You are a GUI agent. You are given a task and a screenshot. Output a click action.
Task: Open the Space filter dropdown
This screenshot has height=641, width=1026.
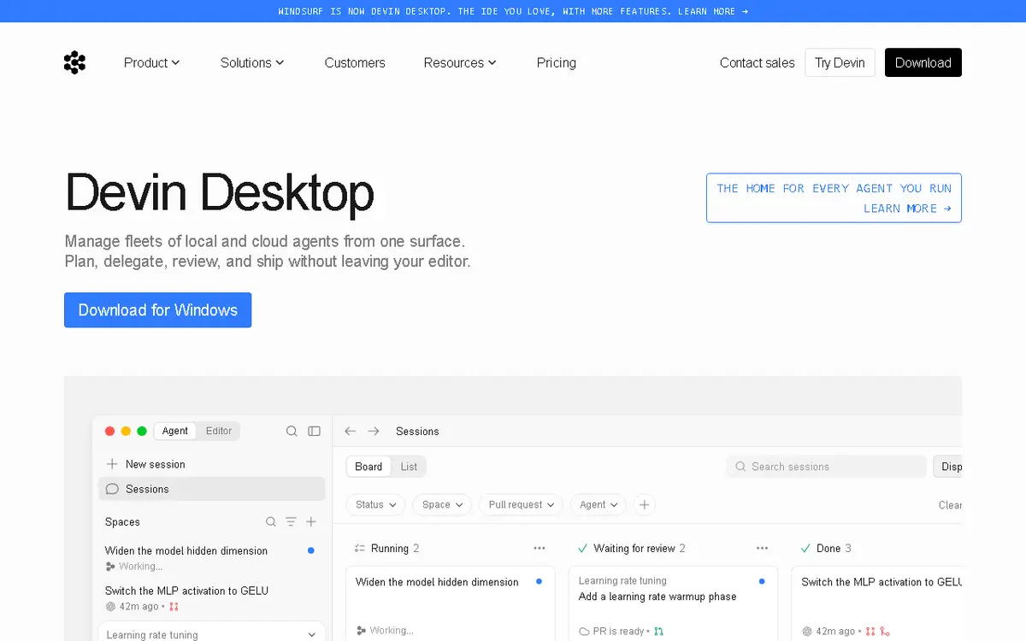(442, 505)
